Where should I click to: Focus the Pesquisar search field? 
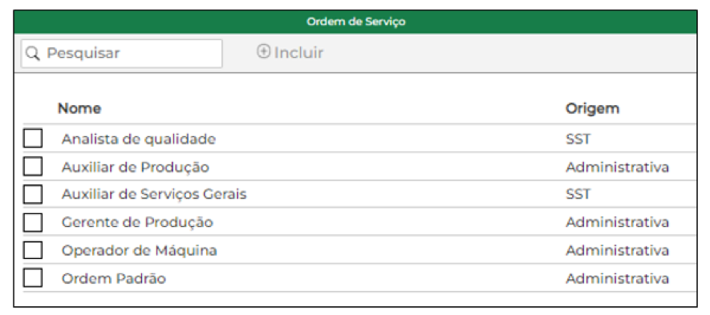point(121,54)
